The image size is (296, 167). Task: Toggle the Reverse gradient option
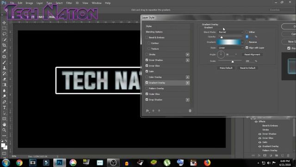tap(247, 42)
